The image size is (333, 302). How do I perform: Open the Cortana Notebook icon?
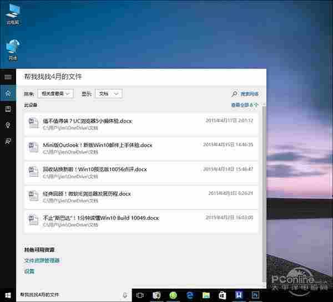8,109
